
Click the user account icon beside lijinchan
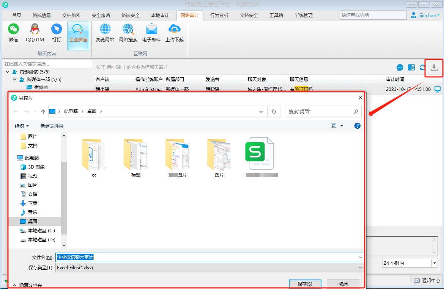click(414, 15)
